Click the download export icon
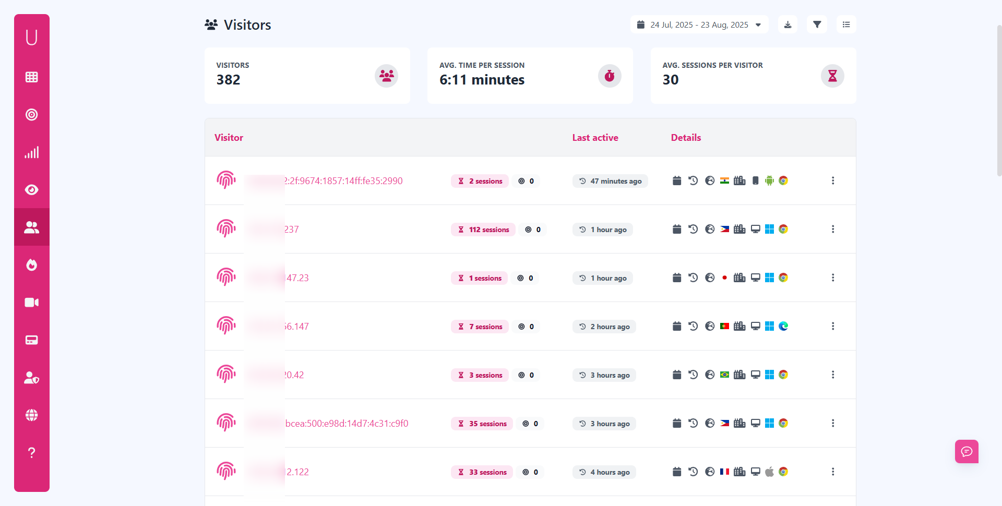Viewport: 1002px width, 506px height. [x=788, y=24]
